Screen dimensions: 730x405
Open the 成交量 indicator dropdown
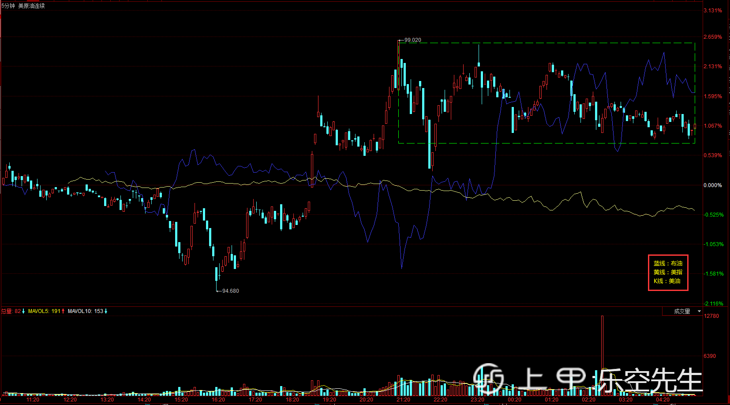682,311
